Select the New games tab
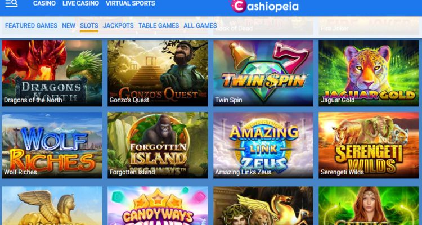 tap(69, 25)
